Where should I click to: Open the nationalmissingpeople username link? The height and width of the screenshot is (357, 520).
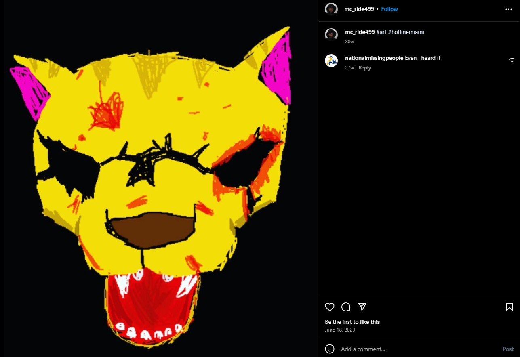(x=374, y=58)
